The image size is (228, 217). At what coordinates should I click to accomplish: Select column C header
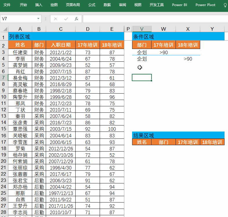[61, 29]
